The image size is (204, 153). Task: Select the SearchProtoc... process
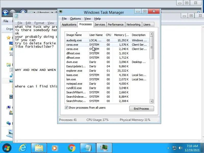click(107, 101)
